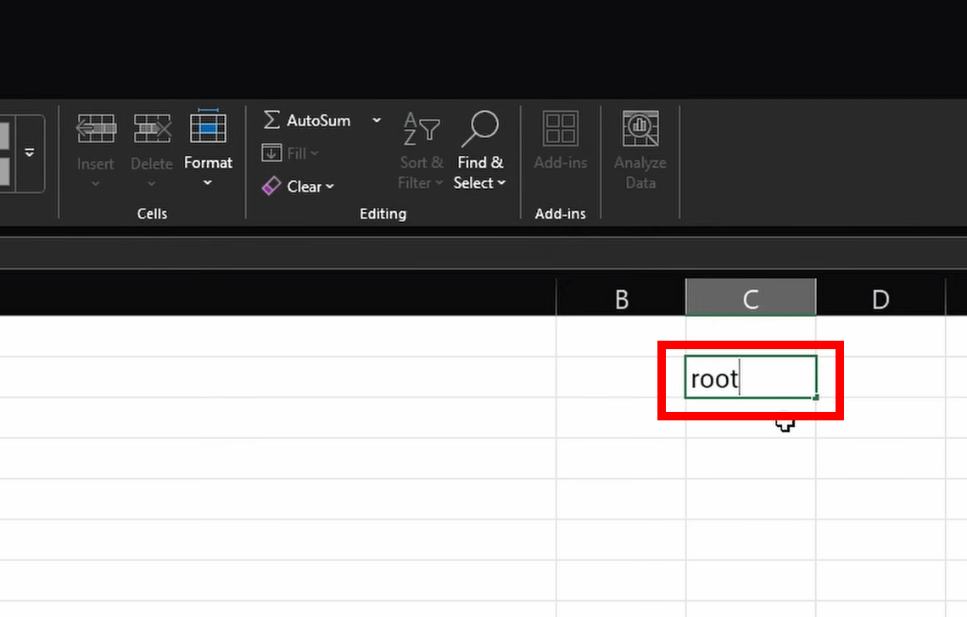Viewport: 967px width, 617px height.
Task: Click the Add-ins grid icon
Action: [560, 128]
